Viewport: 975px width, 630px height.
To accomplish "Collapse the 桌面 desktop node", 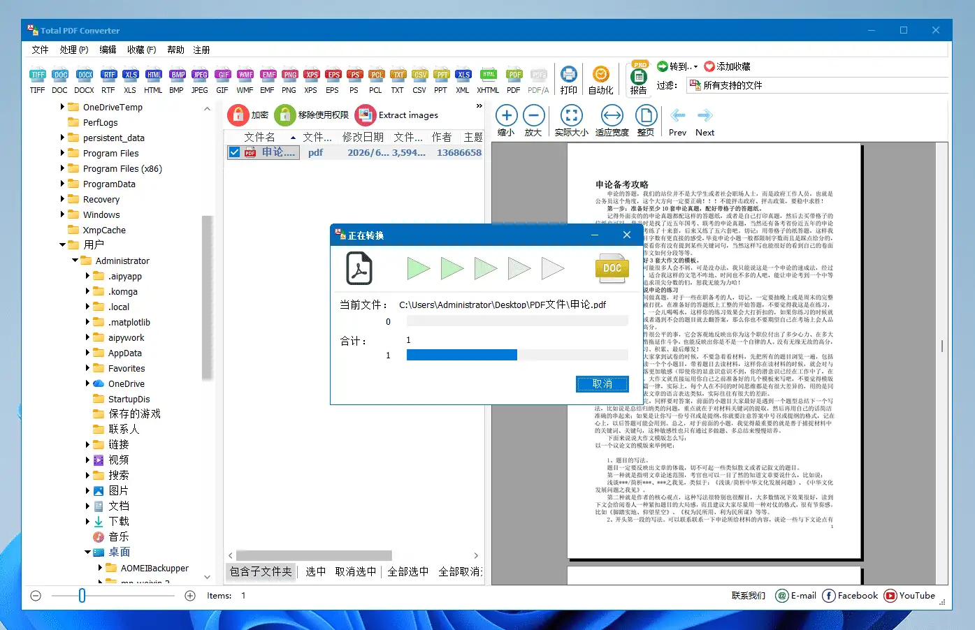I will coord(87,552).
